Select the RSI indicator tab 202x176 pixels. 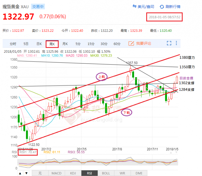pyautogui.click(x=89, y=173)
